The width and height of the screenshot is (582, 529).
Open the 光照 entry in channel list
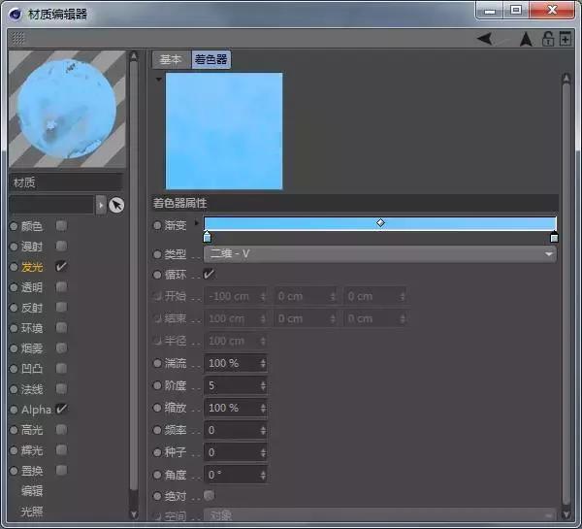tap(32, 512)
